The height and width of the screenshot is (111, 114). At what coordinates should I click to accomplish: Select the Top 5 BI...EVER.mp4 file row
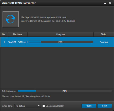[57, 42]
